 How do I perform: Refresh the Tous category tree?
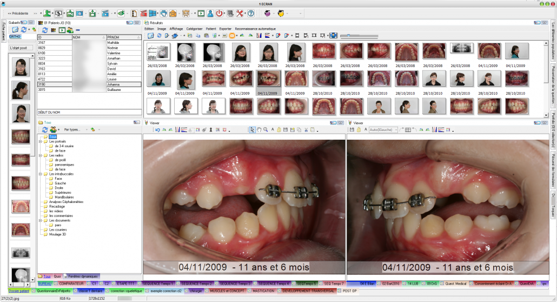45,130
